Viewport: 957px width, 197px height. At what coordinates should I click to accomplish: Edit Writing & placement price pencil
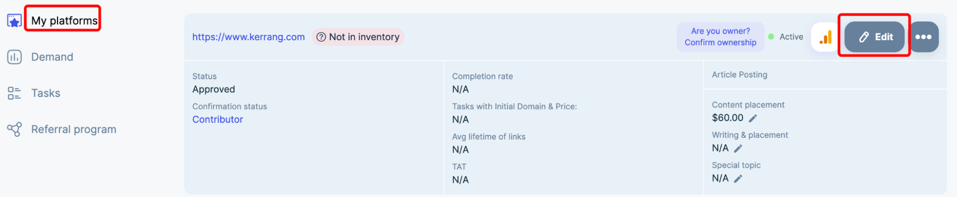pyautogui.click(x=738, y=148)
